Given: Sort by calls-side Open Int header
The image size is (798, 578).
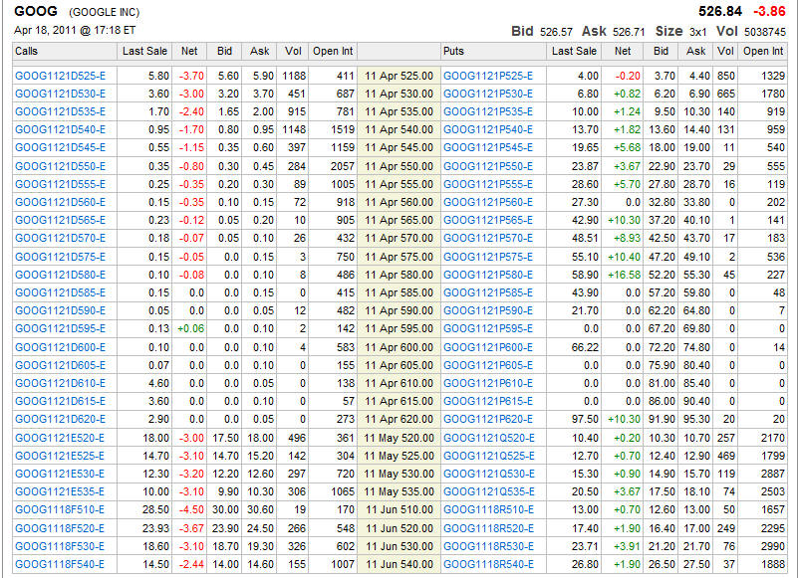Looking at the screenshot, I should [332, 51].
